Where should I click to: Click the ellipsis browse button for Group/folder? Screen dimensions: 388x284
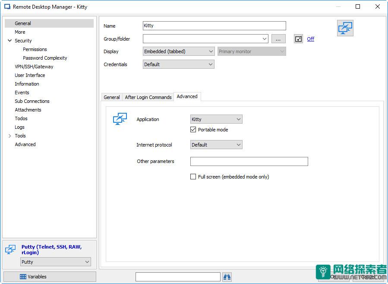coord(278,39)
